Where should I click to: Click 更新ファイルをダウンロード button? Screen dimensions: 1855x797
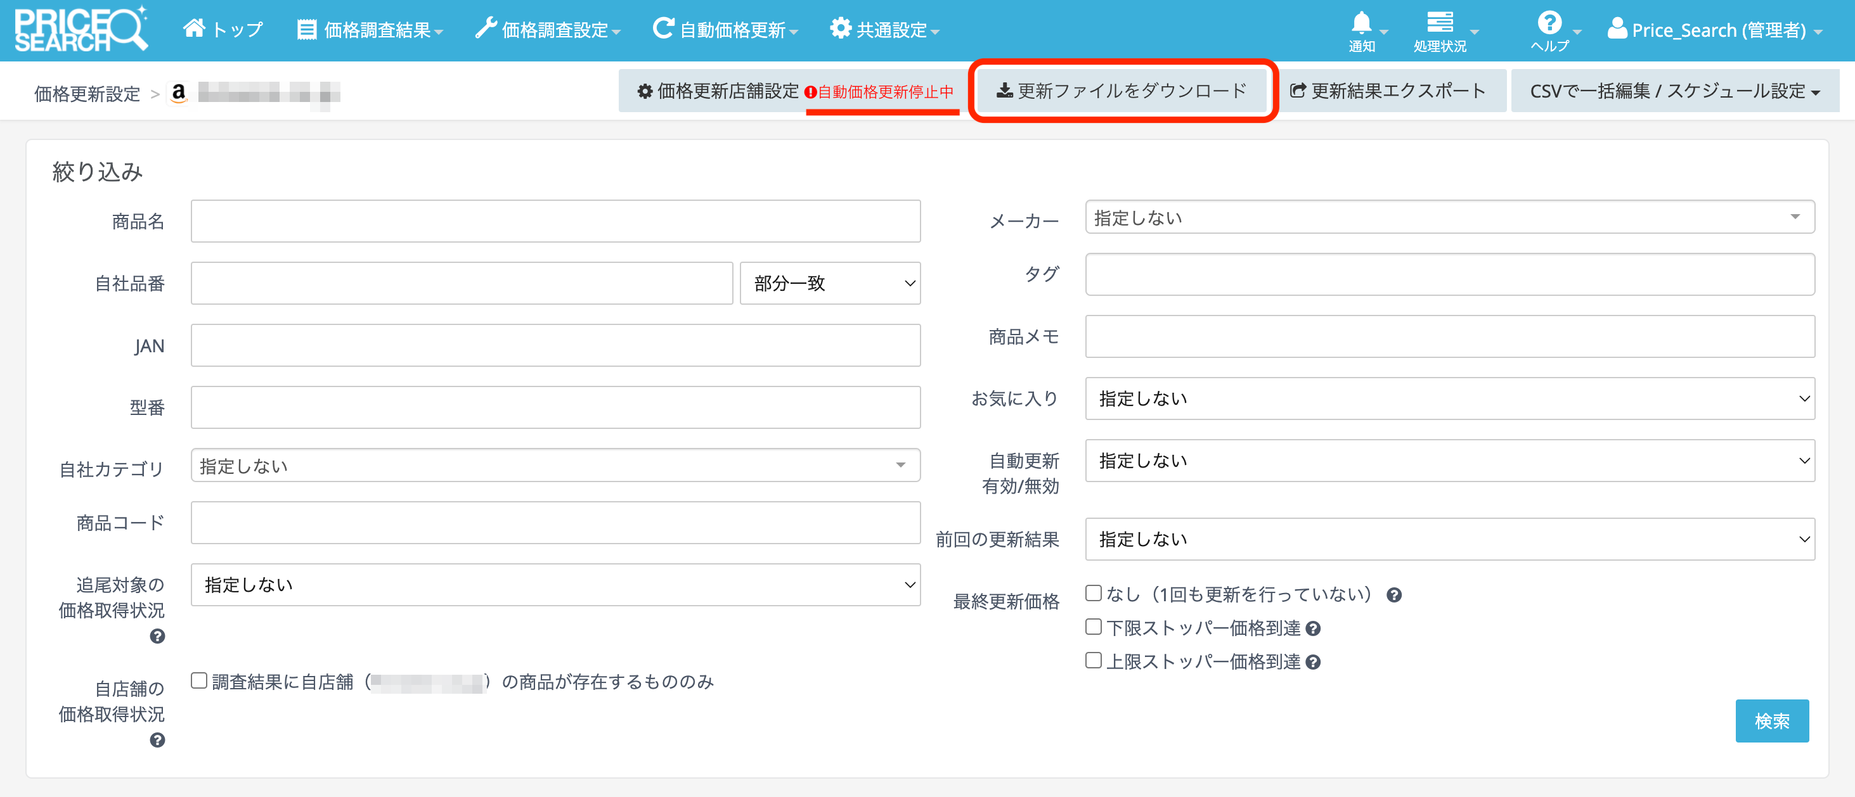coord(1121,91)
